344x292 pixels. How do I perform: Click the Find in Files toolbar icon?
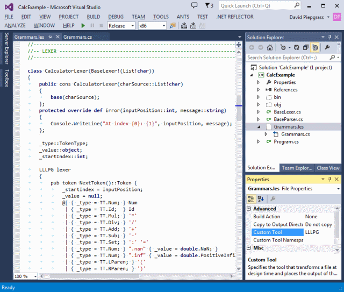tap(173, 26)
